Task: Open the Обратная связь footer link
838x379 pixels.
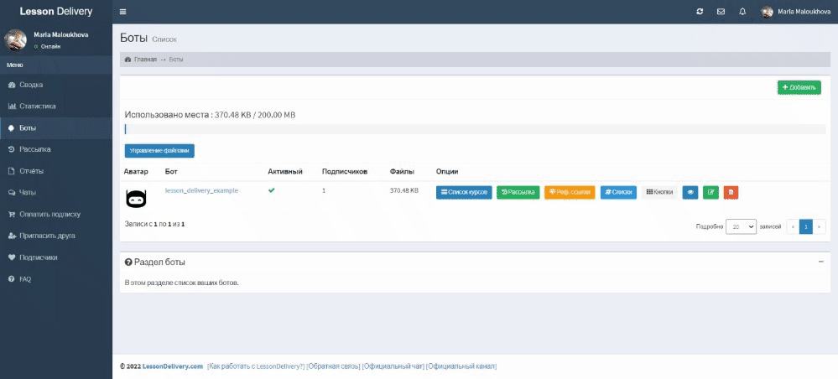Action: click(x=334, y=366)
